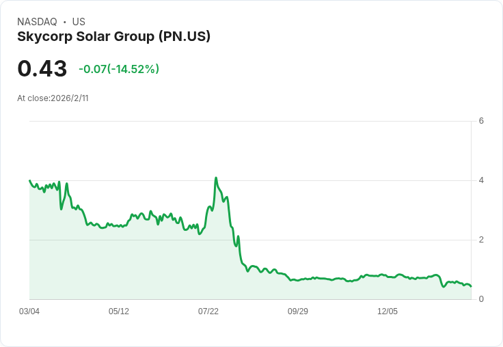503x347 pixels.
Task: Click the Skycorp Solar Group (PN.US) title
Action: [114, 37]
